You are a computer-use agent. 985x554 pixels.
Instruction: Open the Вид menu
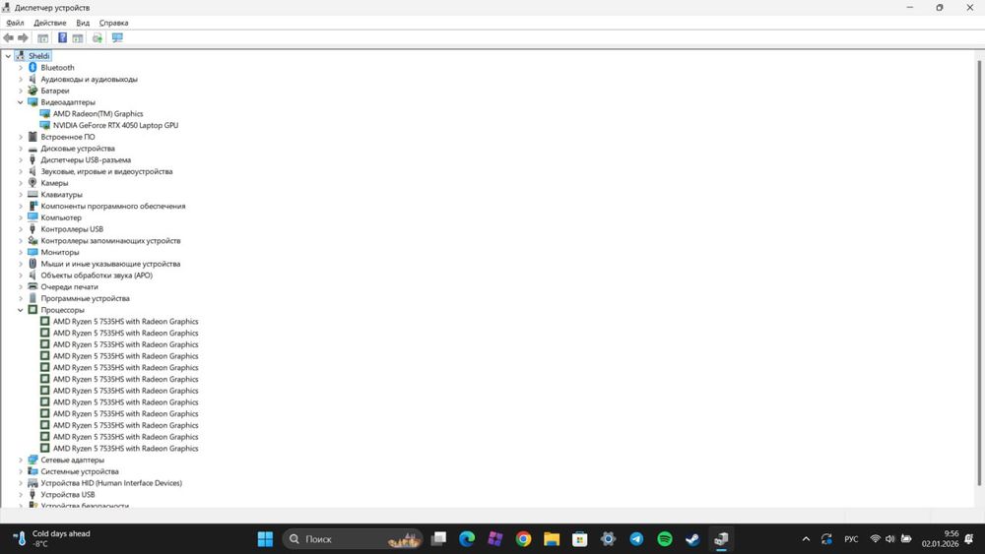pos(83,23)
